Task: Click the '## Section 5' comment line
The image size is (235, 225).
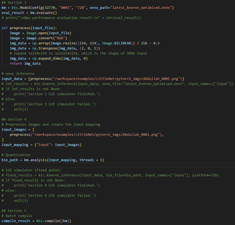Action: [14, 211]
